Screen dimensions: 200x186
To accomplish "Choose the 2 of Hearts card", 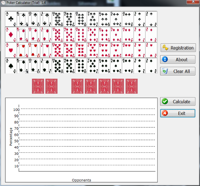I will [152, 50].
